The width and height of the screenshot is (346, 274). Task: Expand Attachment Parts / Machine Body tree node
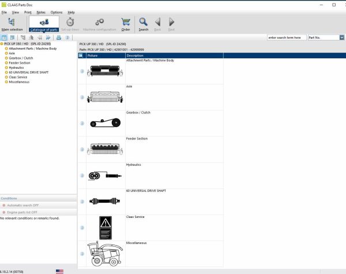pyautogui.click(x=6, y=49)
